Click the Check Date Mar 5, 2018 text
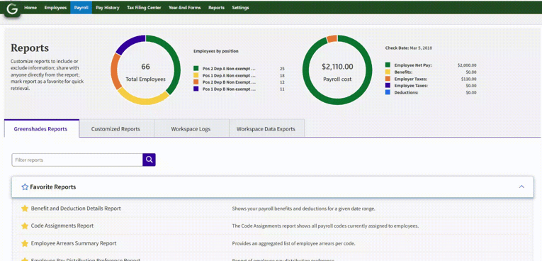The width and height of the screenshot is (542, 261). click(409, 48)
